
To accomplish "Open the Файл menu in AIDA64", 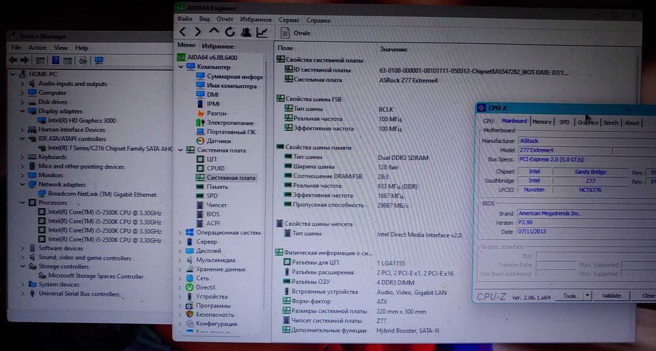I will point(184,19).
